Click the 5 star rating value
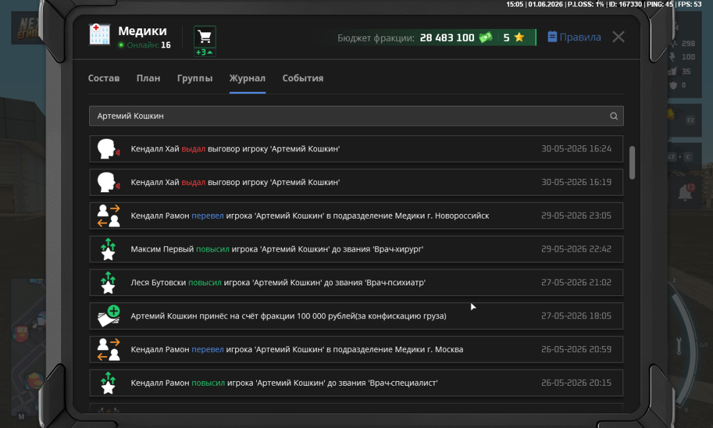 506,38
